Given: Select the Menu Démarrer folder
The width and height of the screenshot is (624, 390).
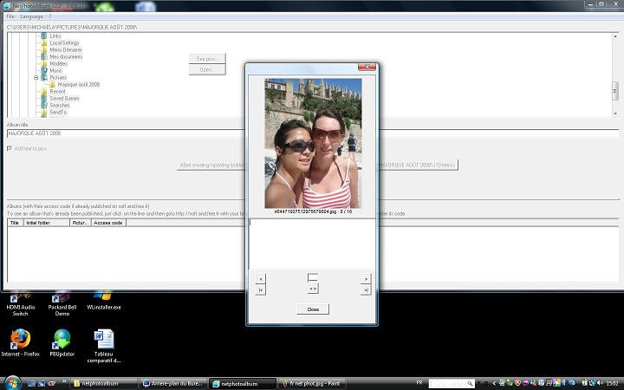Looking at the screenshot, I should coord(66,49).
